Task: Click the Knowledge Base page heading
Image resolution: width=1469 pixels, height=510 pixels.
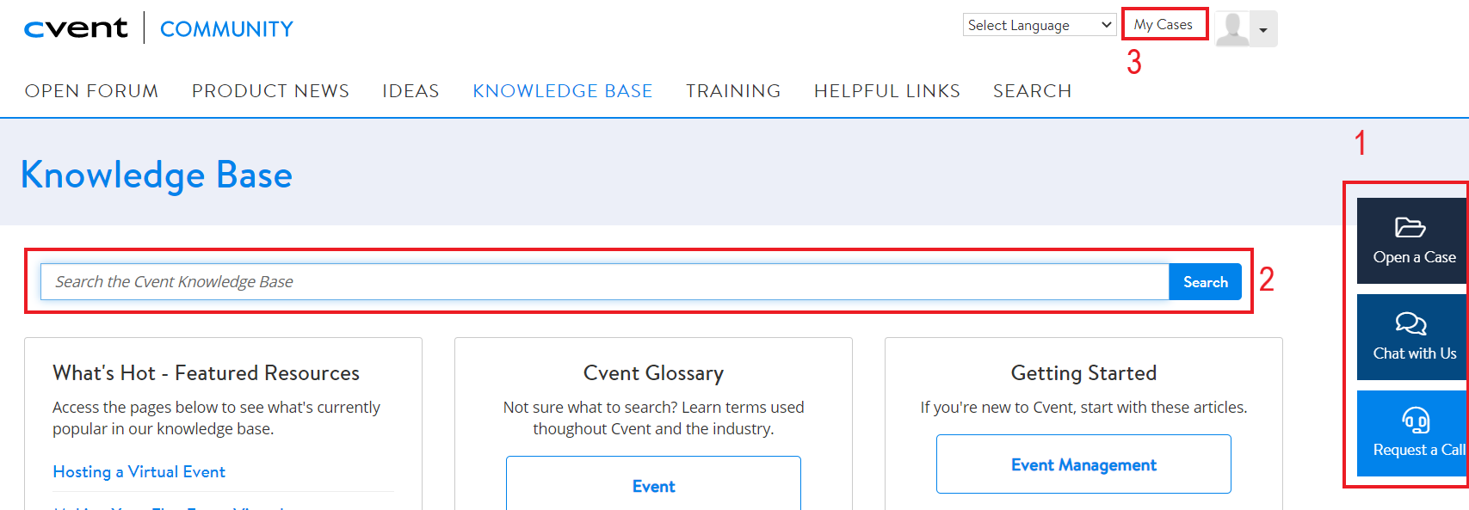Action: (157, 175)
